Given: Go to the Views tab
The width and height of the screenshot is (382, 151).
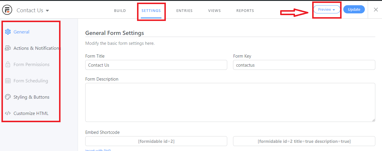Looking at the screenshot, I should 214,11.
